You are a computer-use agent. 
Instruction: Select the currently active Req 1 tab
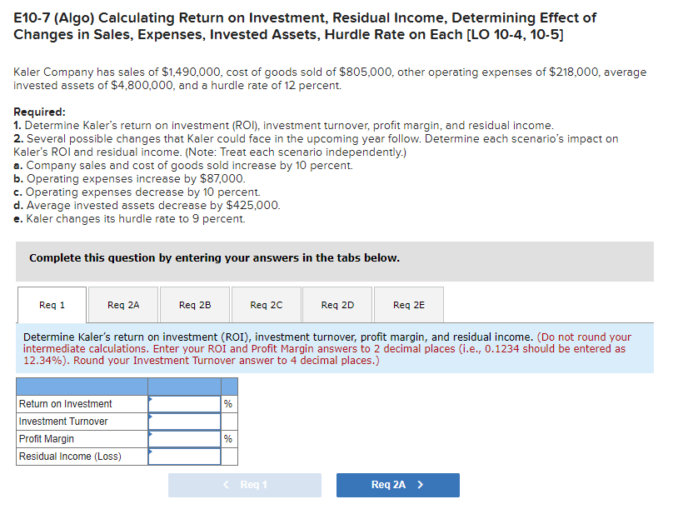pyautogui.click(x=51, y=304)
